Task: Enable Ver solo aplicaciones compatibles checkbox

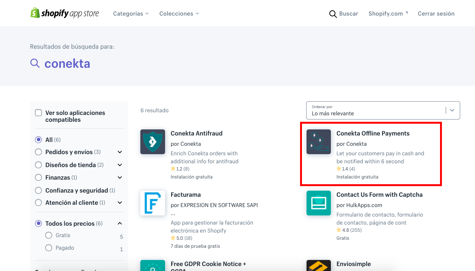Action: pos(38,113)
